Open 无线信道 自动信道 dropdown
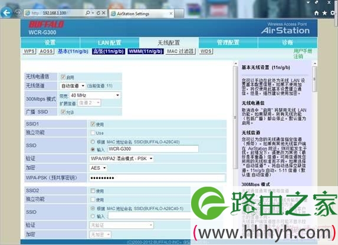The height and width of the screenshot is (245, 338). (72, 86)
